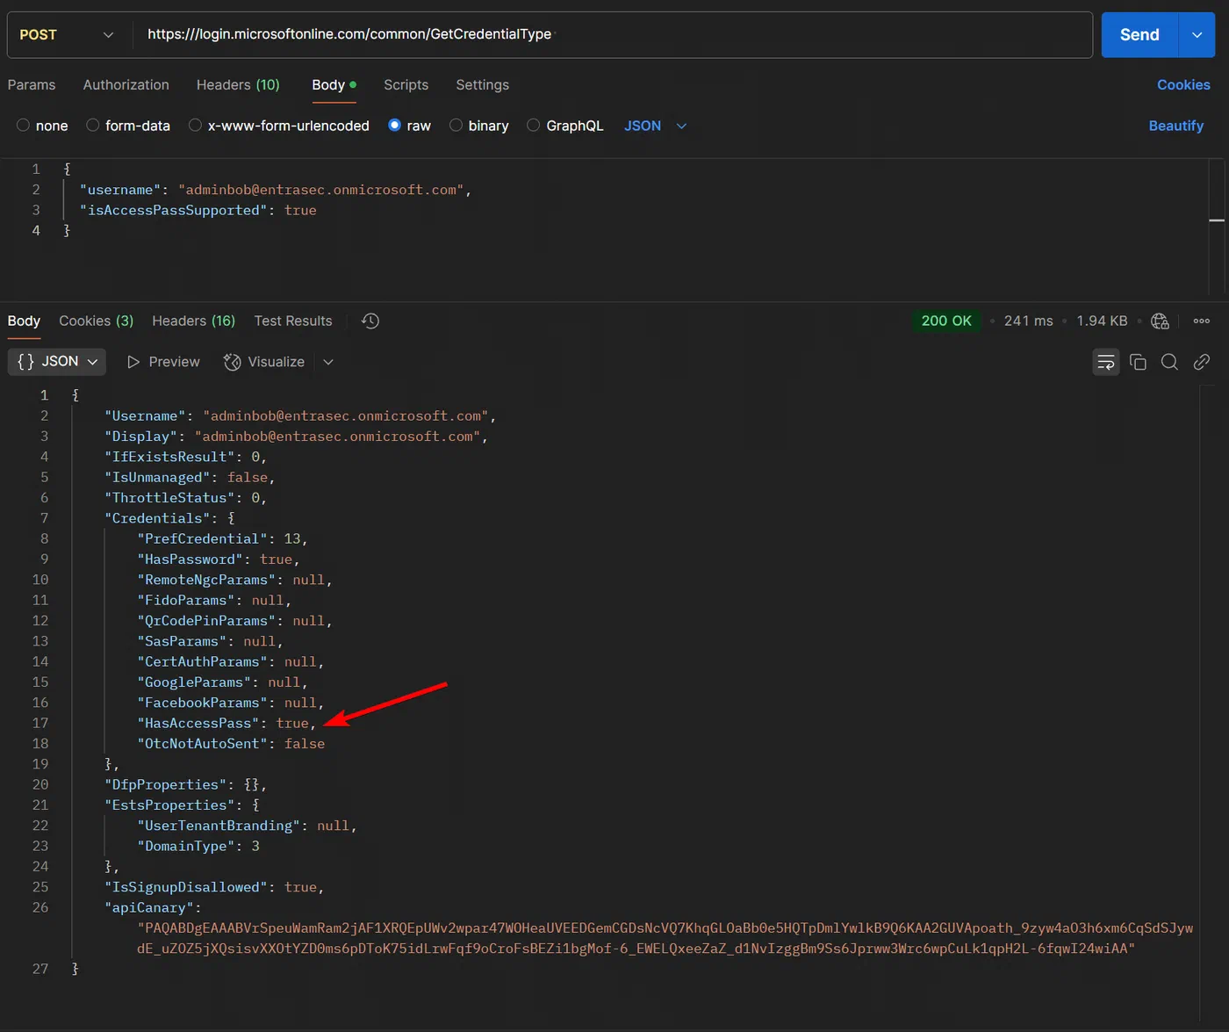Open the Cookies link at top right
Screen dimensions: 1229x1032
[x=1183, y=84]
